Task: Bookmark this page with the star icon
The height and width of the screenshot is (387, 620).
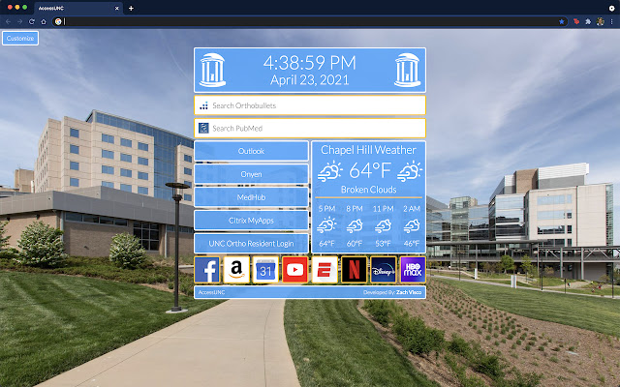Action: (x=562, y=20)
